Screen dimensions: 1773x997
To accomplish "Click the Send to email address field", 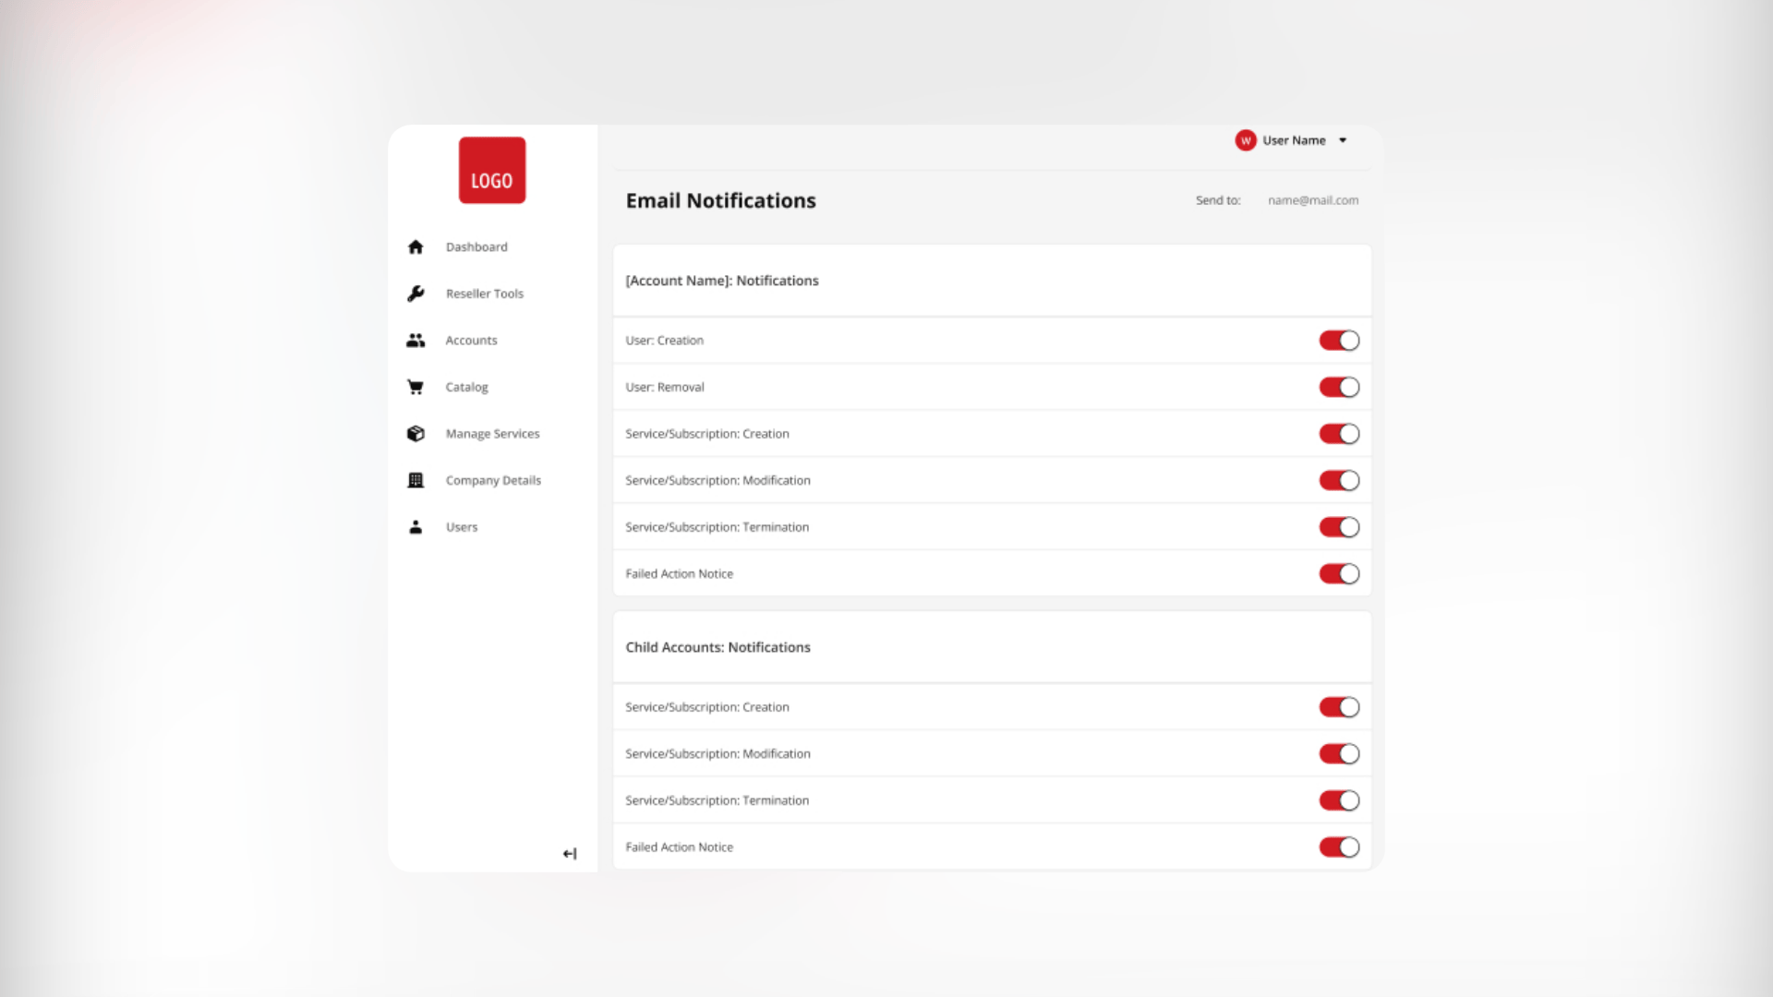I will point(1312,200).
